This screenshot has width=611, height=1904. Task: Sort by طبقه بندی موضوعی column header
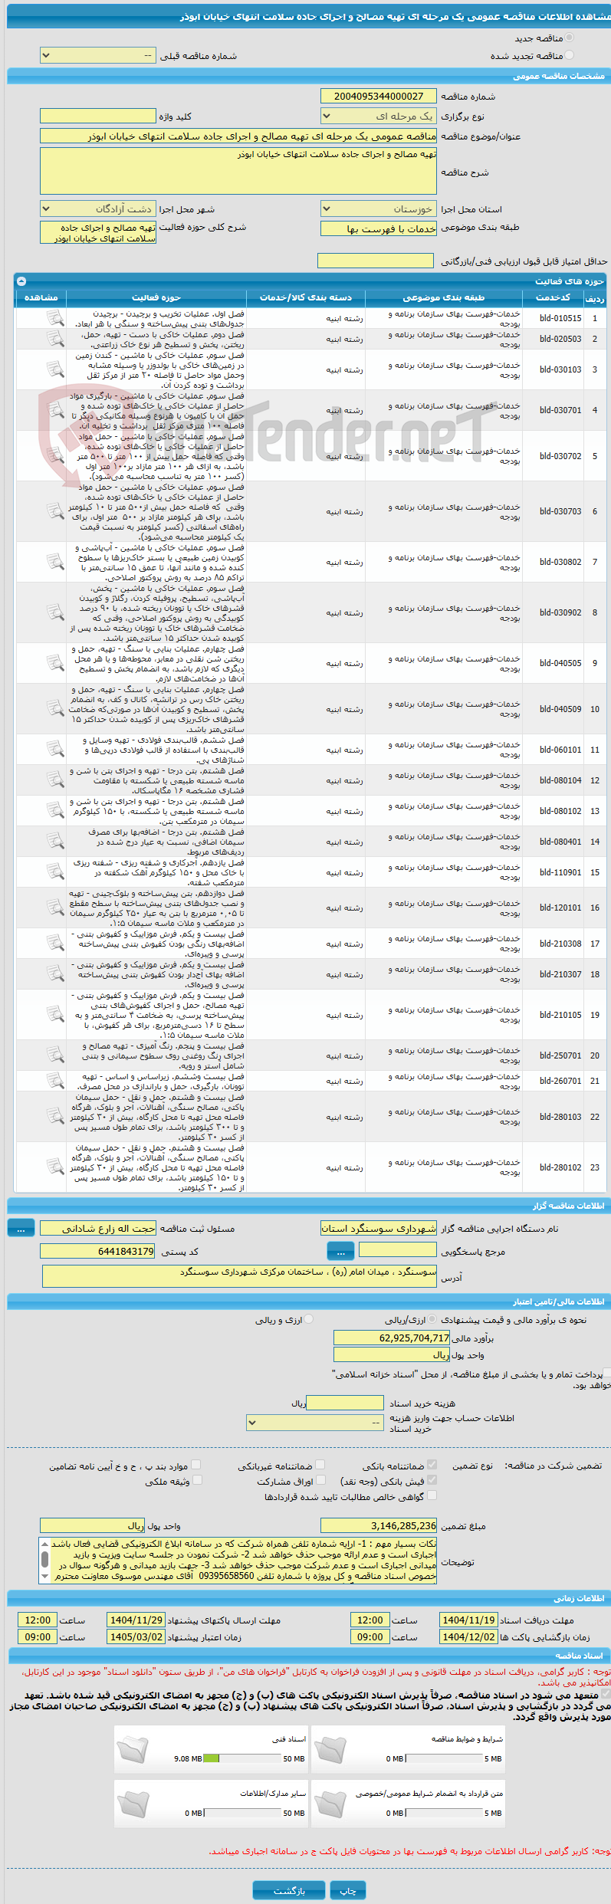click(444, 297)
